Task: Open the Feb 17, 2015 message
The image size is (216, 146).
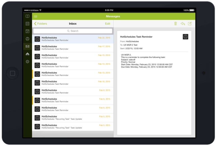Action: tap(73, 48)
